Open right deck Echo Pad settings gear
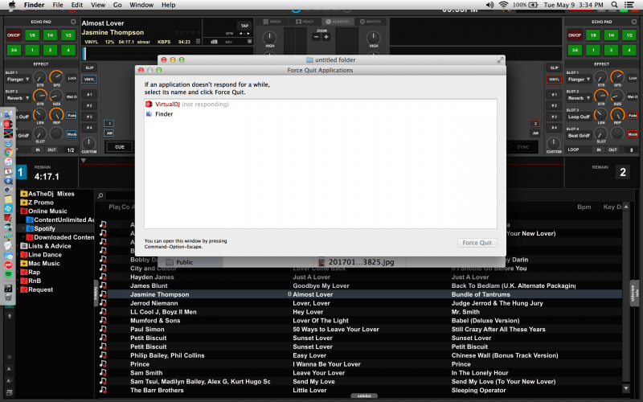This screenshot has width=643, height=402. pos(634,22)
